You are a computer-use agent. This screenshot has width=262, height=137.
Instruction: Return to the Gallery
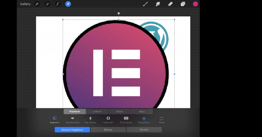(25, 4)
